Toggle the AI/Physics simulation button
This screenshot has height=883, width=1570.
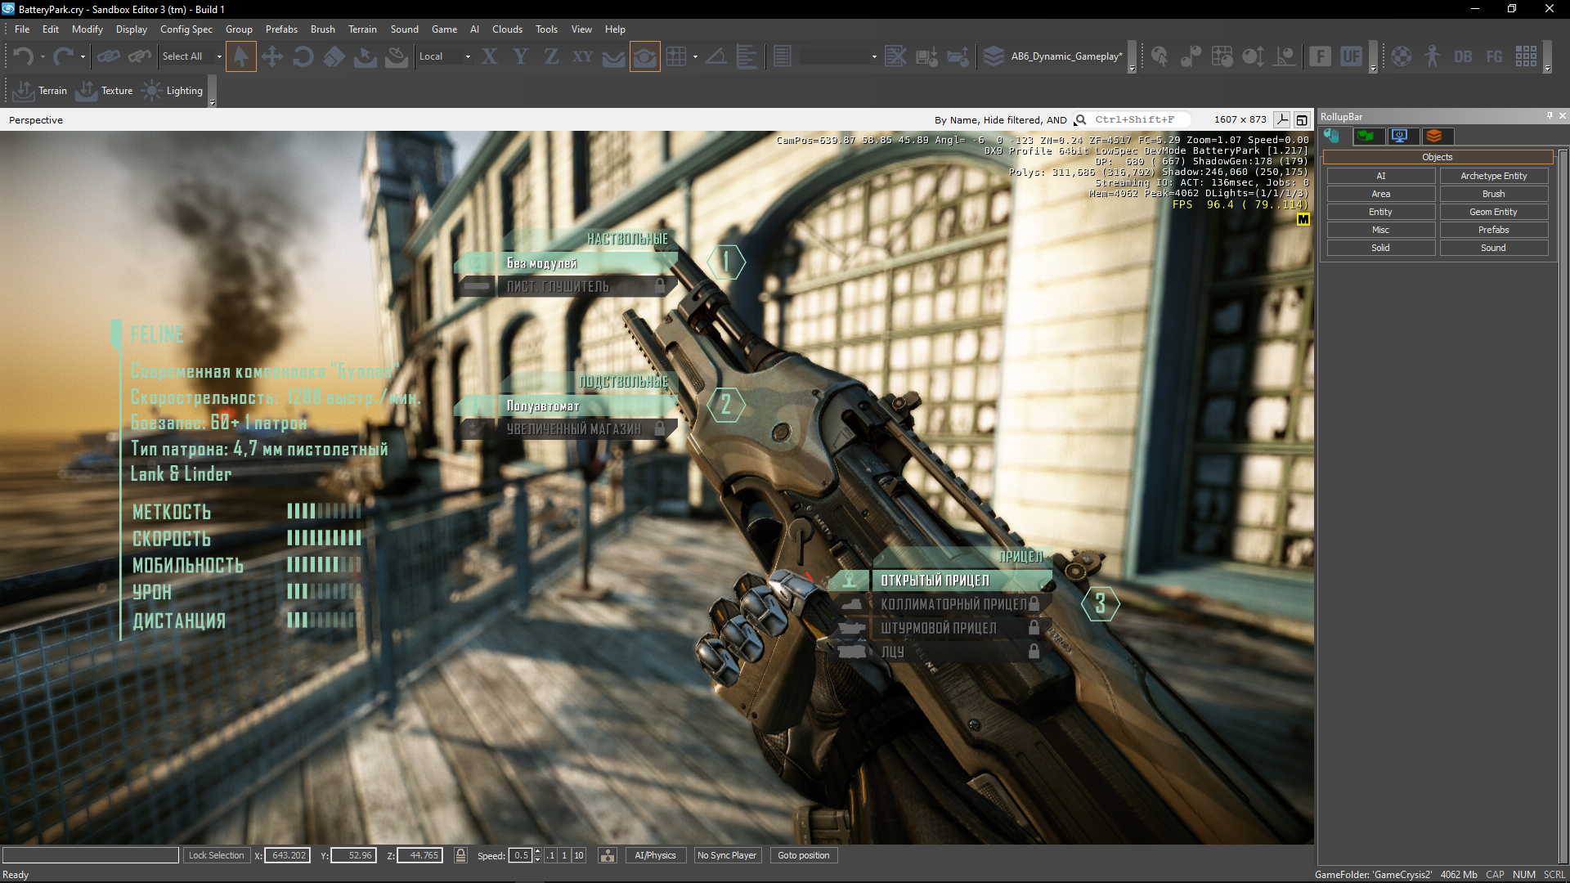pos(655,855)
